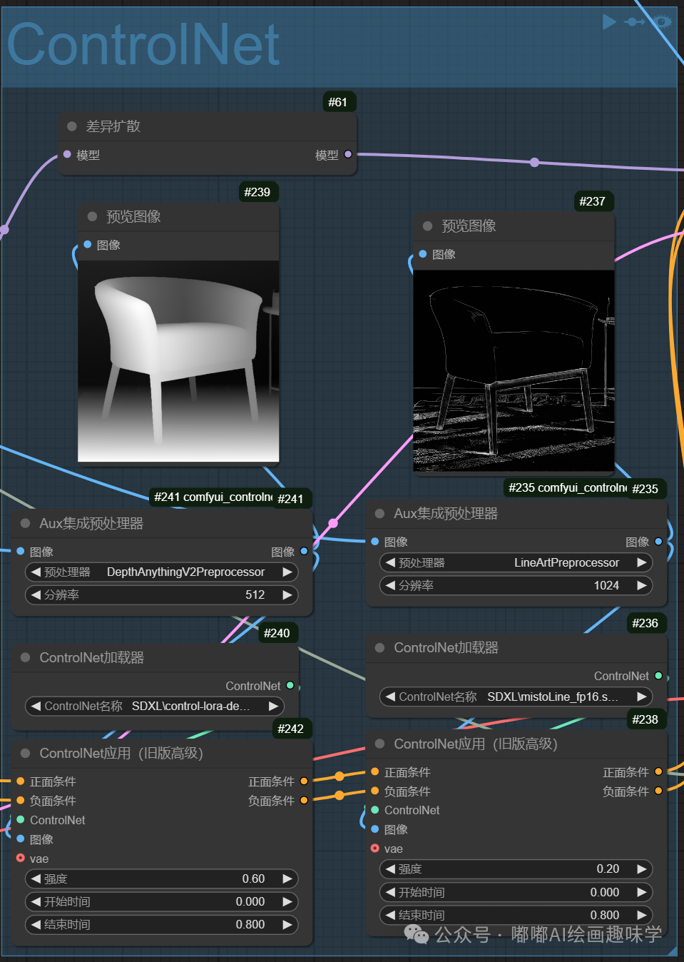The height and width of the screenshot is (962, 684).
Task: Increase 分辨率 512 with right arrow
Action: [x=287, y=594]
